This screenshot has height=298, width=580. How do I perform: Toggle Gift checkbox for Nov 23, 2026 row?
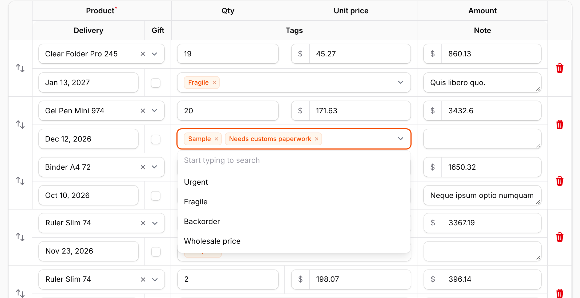tap(156, 251)
